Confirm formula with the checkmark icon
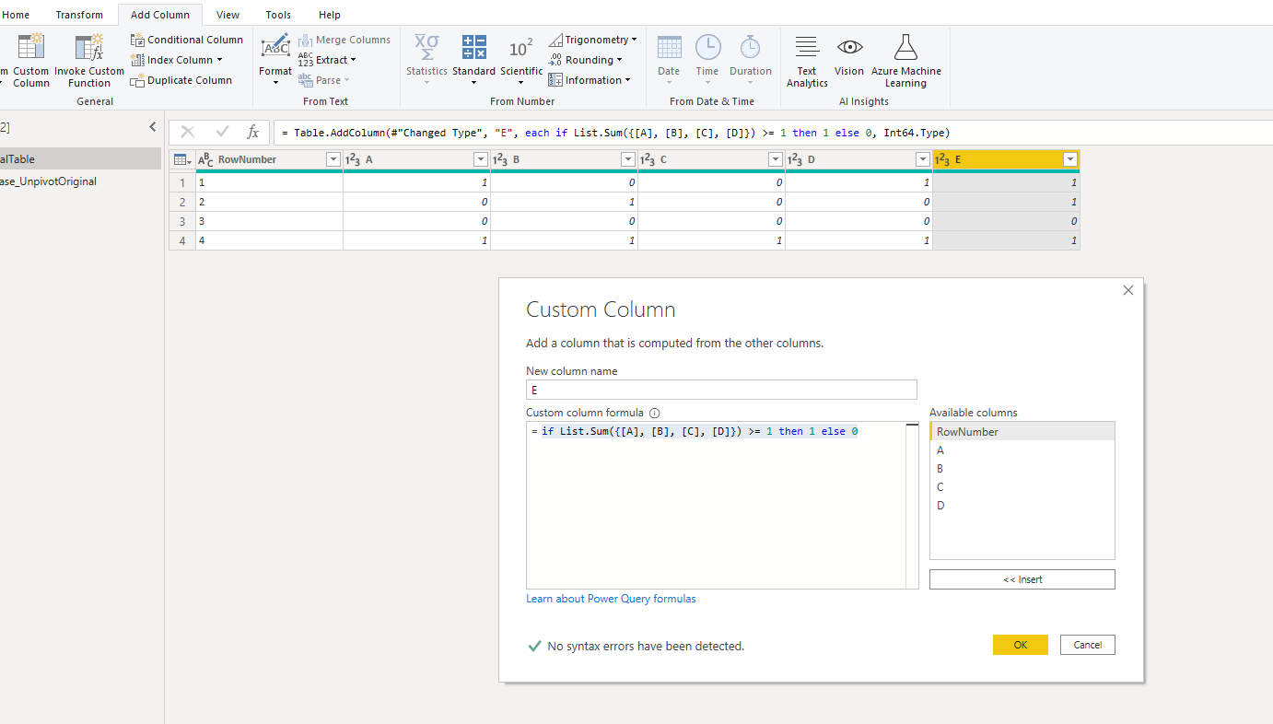The height and width of the screenshot is (724, 1273). pyautogui.click(x=221, y=133)
